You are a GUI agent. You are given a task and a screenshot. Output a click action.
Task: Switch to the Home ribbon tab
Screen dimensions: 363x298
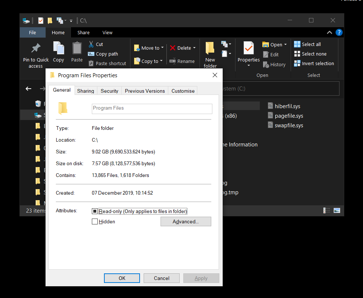coord(58,33)
